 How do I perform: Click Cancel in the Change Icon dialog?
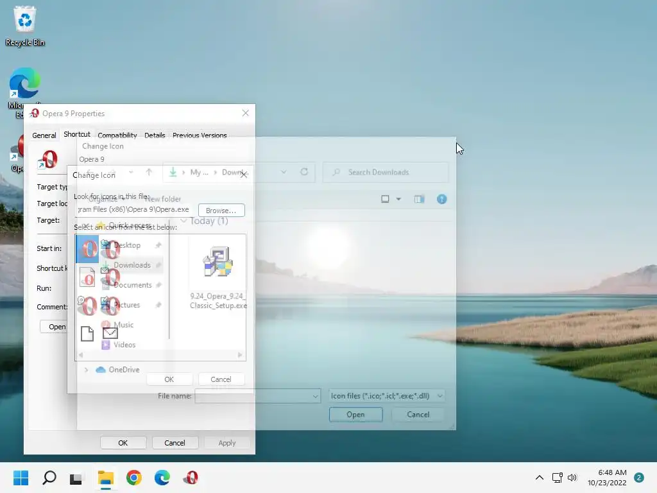(221, 379)
